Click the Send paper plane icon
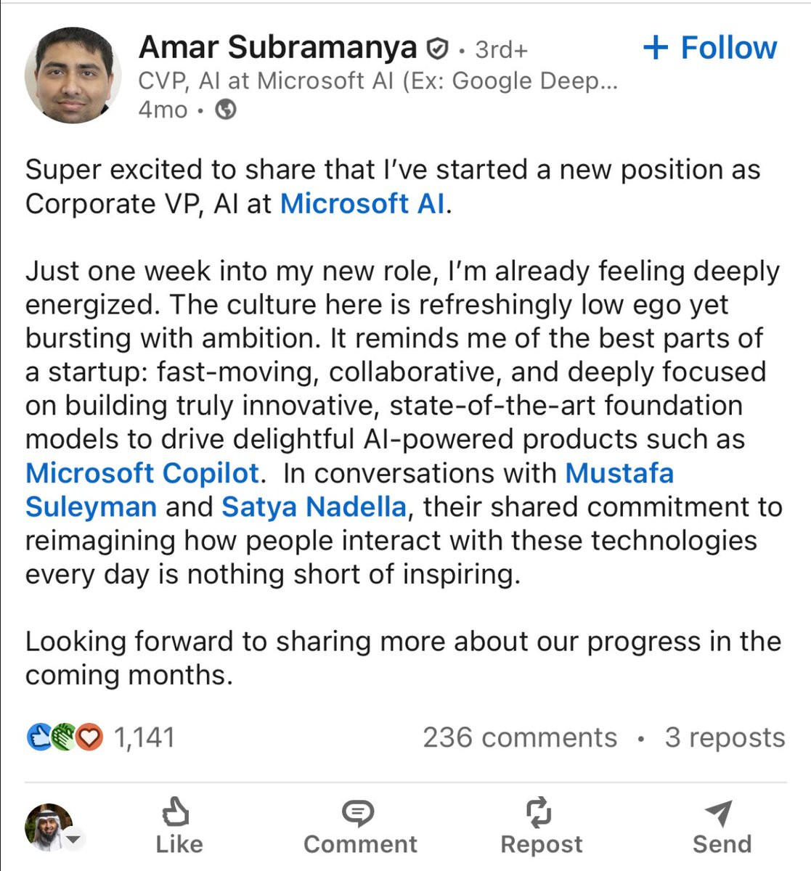811x871 pixels. (x=720, y=813)
